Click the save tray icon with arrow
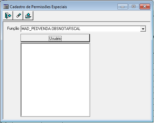 28,16
